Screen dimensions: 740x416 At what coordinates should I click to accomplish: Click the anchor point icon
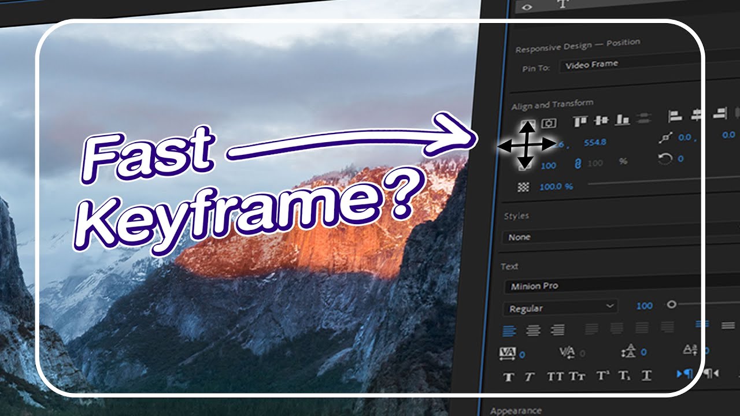click(x=667, y=139)
